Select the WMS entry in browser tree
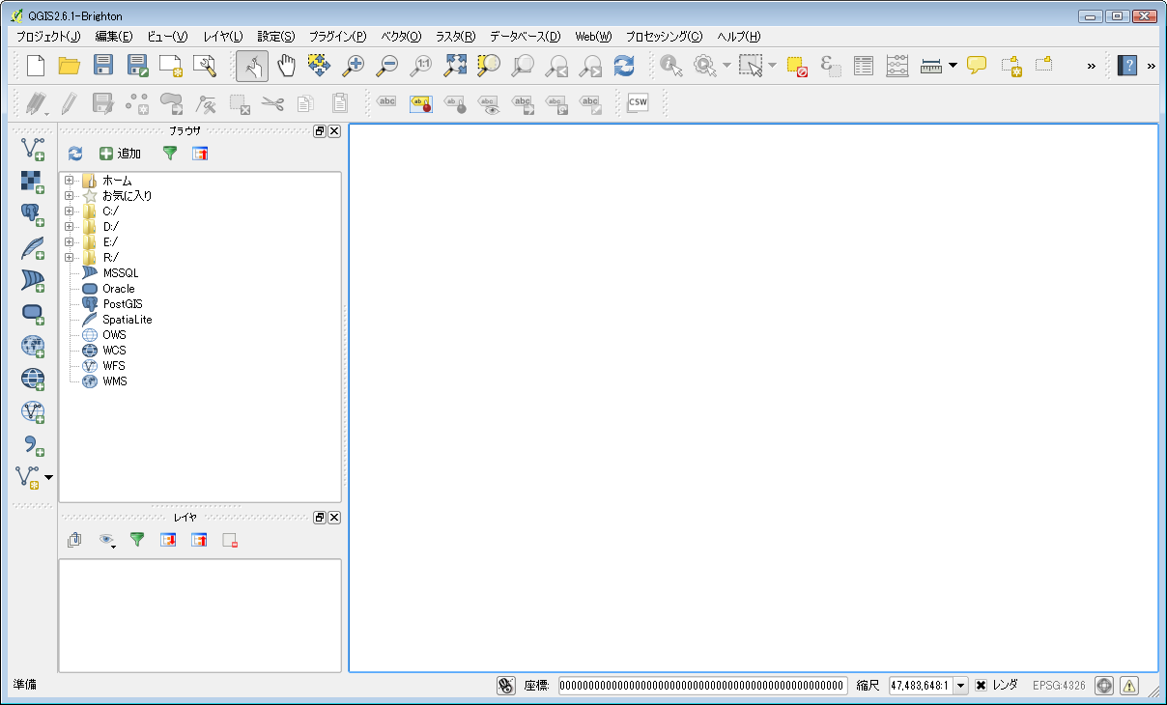The width and height of the screenshot is (1167, 705). point(115,381)
